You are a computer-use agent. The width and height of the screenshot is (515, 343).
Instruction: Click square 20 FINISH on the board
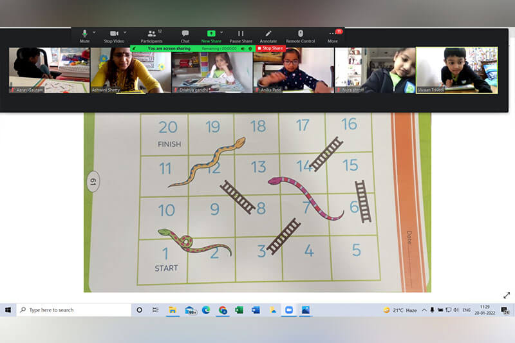coord(165,134)
